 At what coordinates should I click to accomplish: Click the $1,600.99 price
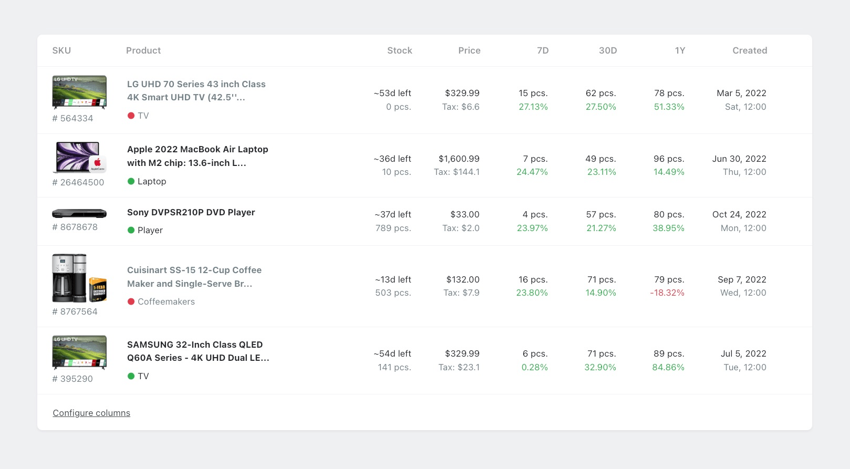click(x=459, y=159)
